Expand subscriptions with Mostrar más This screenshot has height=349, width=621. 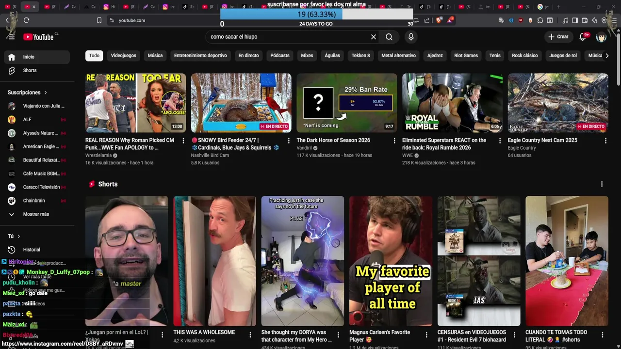coord(35,214)
